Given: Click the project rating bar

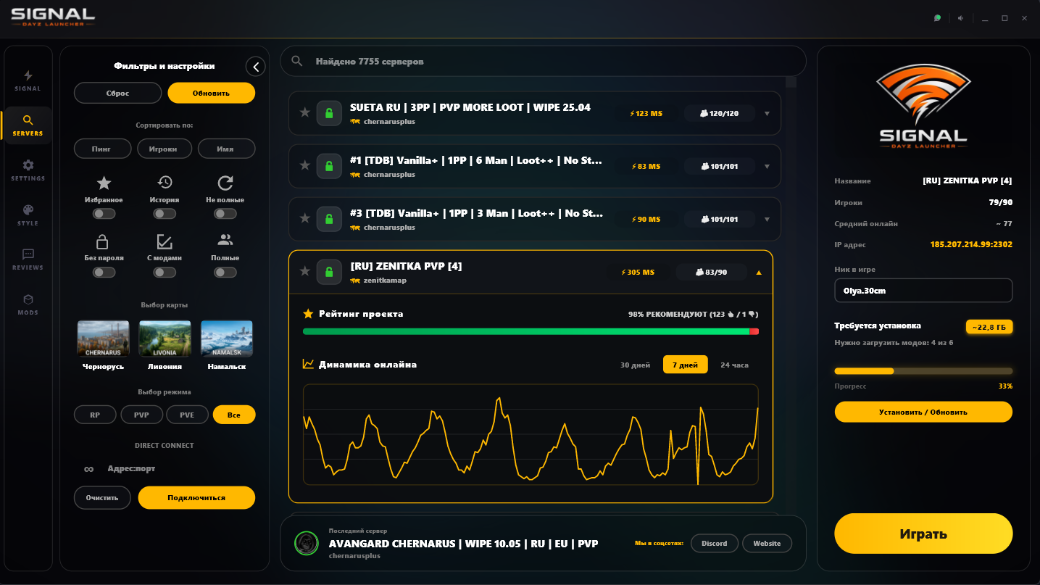Looking at the screenshot, I should 531,331.
